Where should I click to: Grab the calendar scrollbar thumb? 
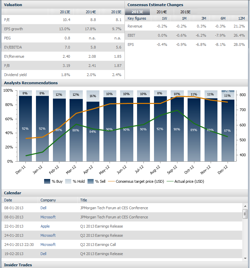pos(245,214)
